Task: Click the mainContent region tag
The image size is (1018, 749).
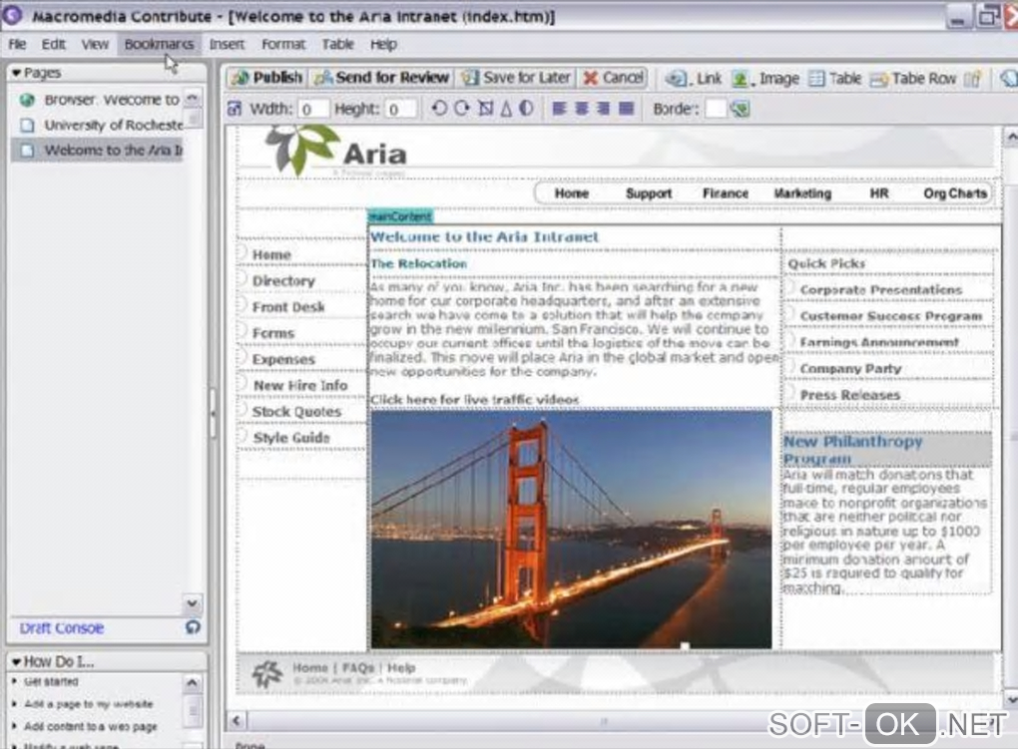Action: (400, 216)
